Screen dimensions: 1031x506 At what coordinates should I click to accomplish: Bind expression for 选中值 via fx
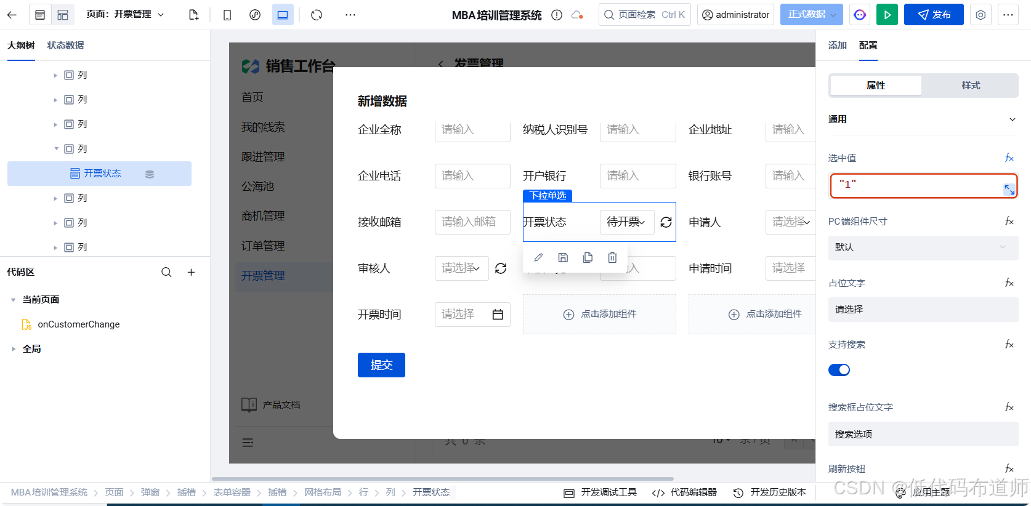[x=1009, y=158]
